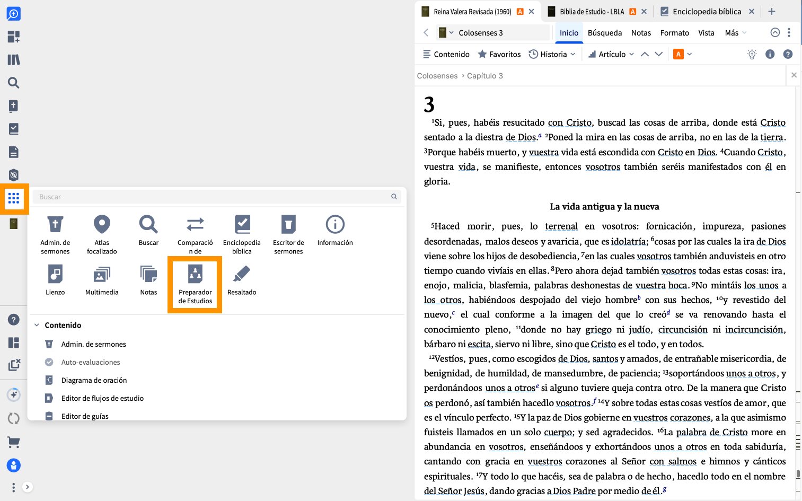Select the Búsqueda tab
This screenshot has width=802, height=501.
pos(605,33)
